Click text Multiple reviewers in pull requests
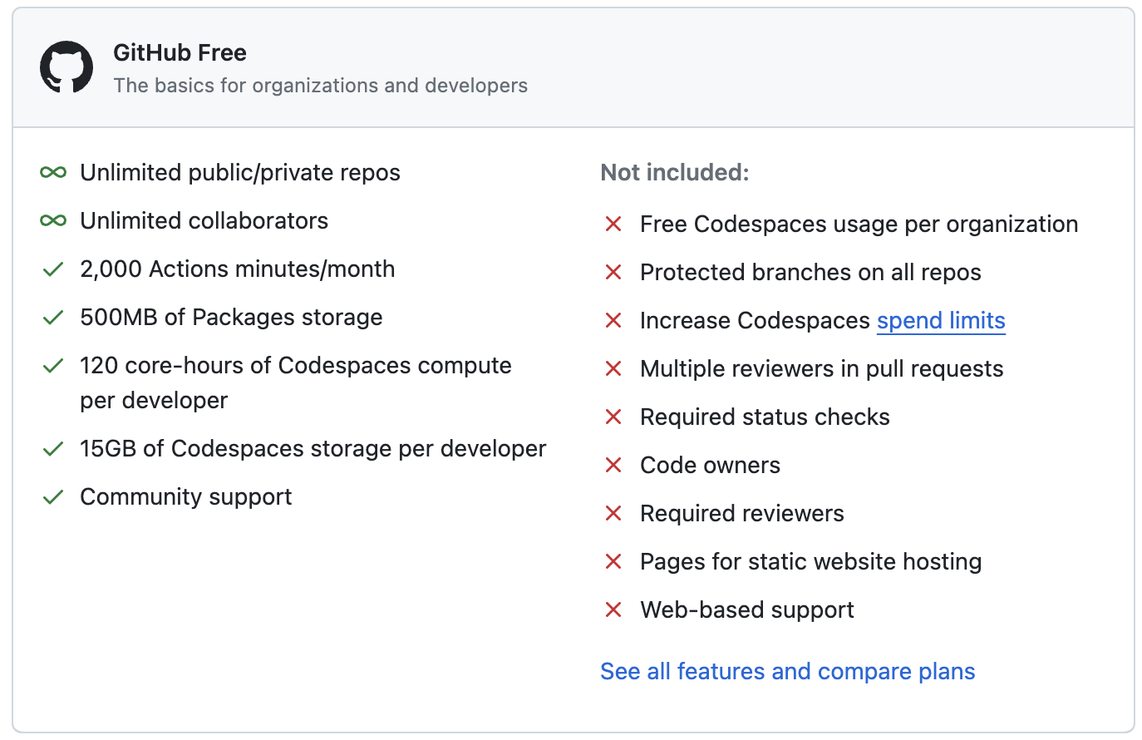1142x740 pixels. 821,369
